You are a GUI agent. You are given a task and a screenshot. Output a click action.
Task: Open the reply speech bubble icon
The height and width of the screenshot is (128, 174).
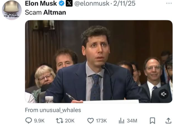[x=29, y=121]
